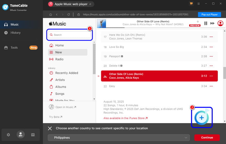Skip to the next track
The width and height of the screenshot is (226, 144).
(x=212, y=23)
